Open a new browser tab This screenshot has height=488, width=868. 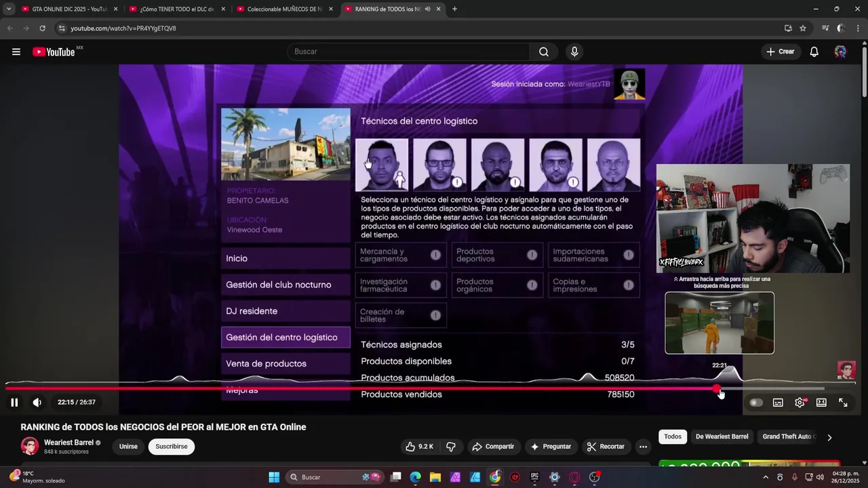point(454,9)
